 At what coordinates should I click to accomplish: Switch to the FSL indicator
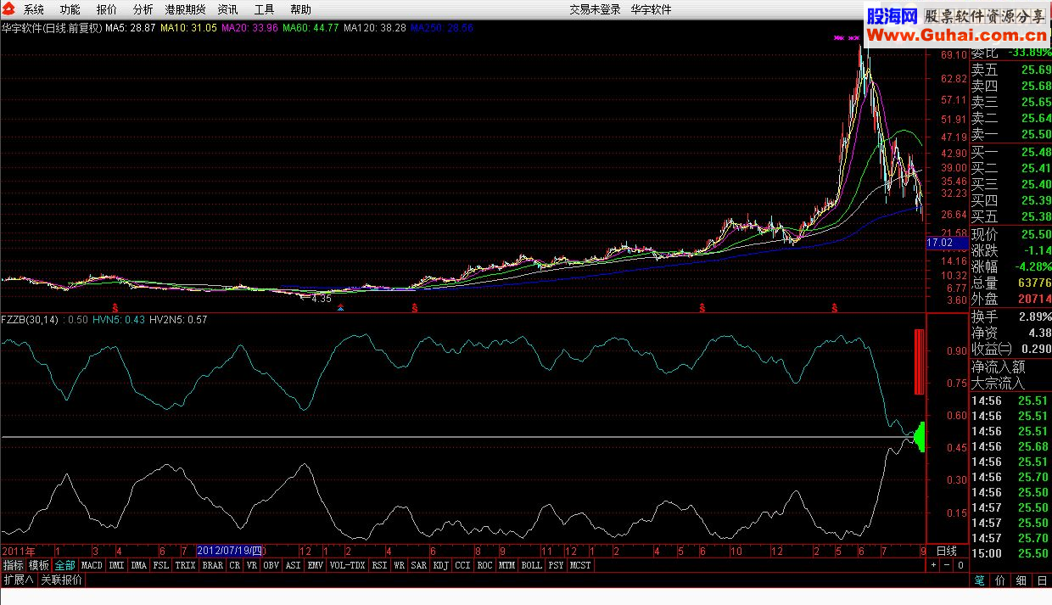point(161,565)
